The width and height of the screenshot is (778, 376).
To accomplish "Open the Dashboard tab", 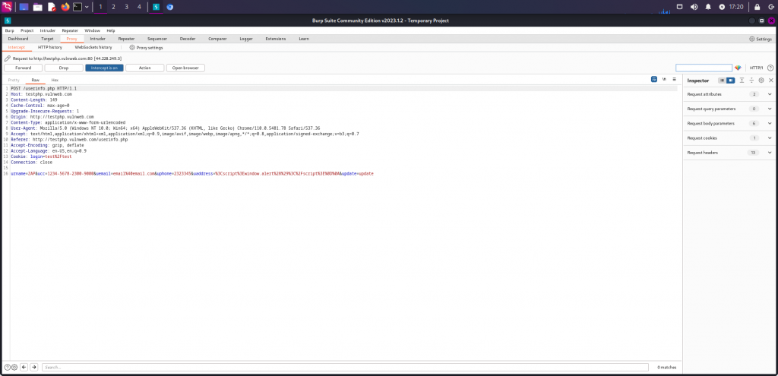I will point(18,39).
